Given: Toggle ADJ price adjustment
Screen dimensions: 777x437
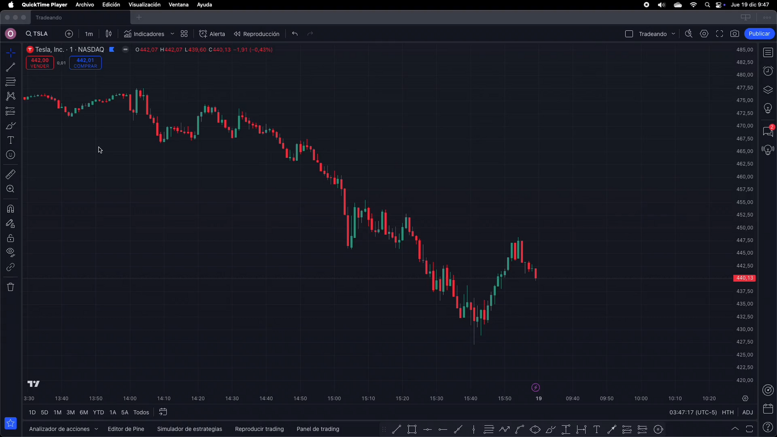Looking at the screenshot, I should tap(747, 412).
